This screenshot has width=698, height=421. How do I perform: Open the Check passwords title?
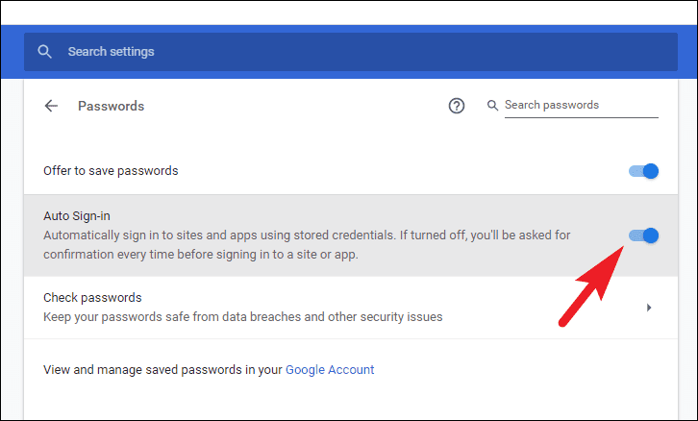pos(92,298)
